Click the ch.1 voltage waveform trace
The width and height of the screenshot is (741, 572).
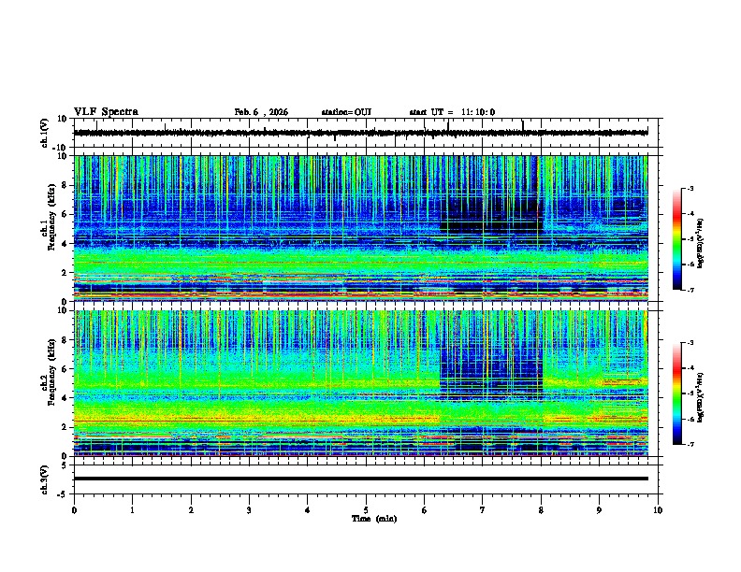360,133
